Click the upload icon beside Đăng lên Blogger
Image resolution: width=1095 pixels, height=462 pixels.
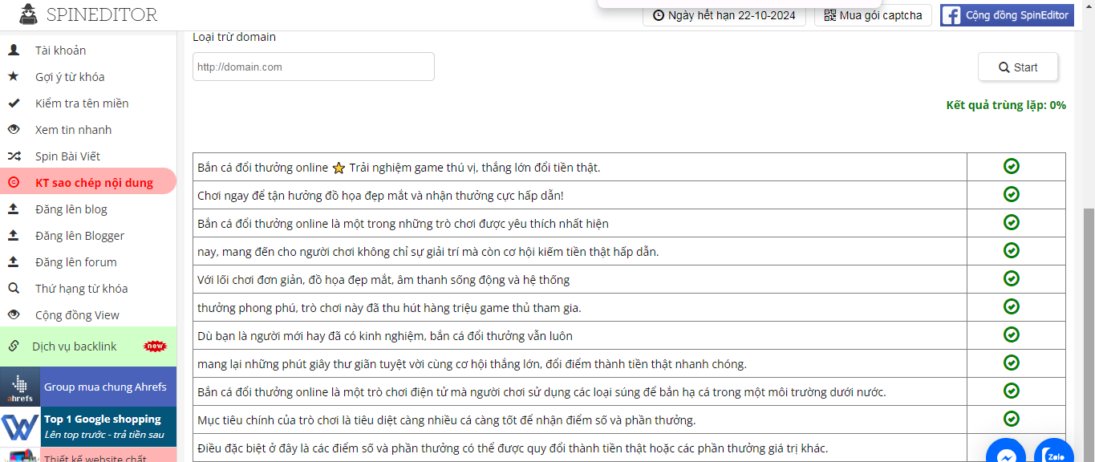(14, 236)
